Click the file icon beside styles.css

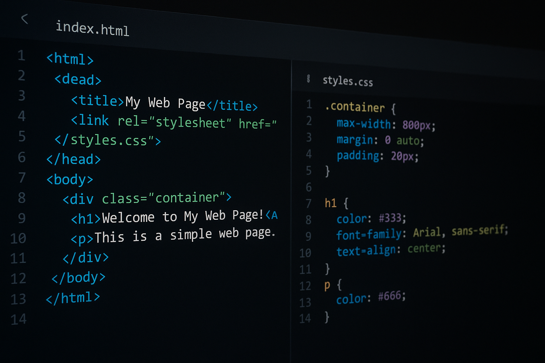[x=308, y=79]
